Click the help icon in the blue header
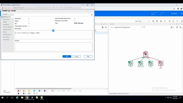This screenshot has width=183, height=103. click(x=182, y=13)
